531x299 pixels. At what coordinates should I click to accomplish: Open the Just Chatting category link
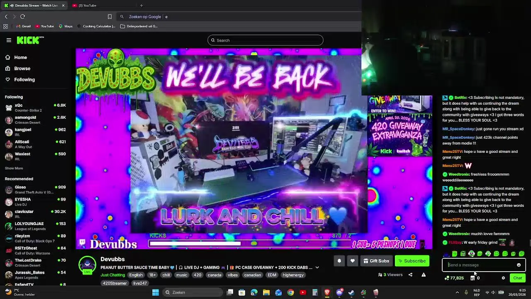[112, 275]
